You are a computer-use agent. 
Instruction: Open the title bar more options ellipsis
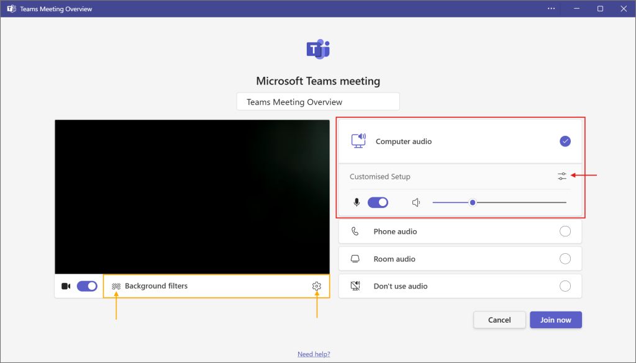551,9
